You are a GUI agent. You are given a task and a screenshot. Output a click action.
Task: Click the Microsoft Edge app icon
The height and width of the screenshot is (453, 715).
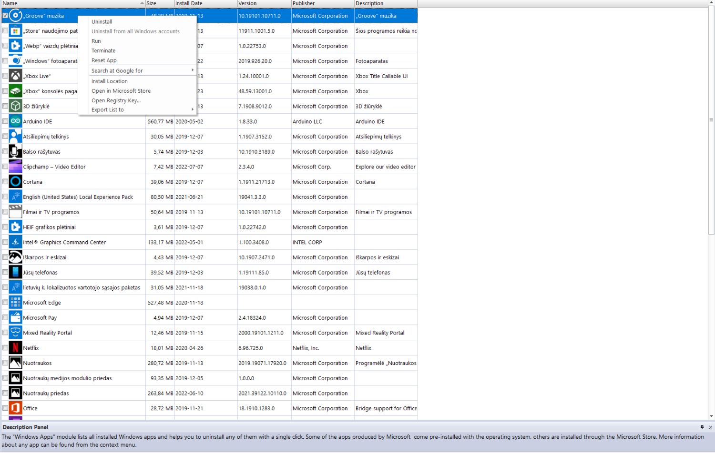tap(15, 303)
